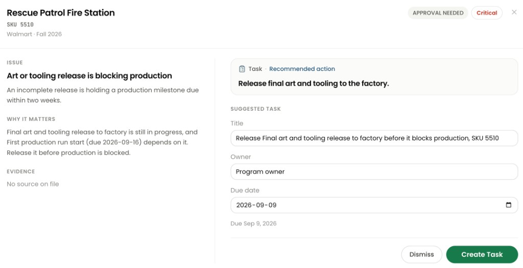
Task: Click the Due Sep 9, 2026 helper text
Action: pyautogui.click(x=253, y=224)
